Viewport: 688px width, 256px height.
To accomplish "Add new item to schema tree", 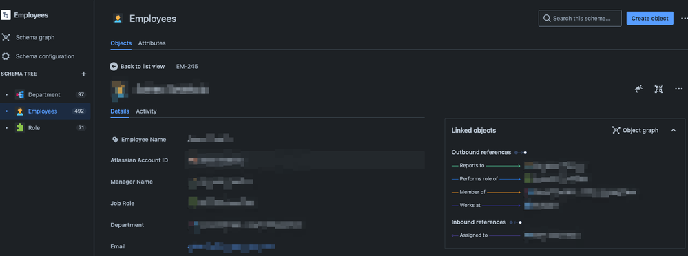I will [84, 74].
